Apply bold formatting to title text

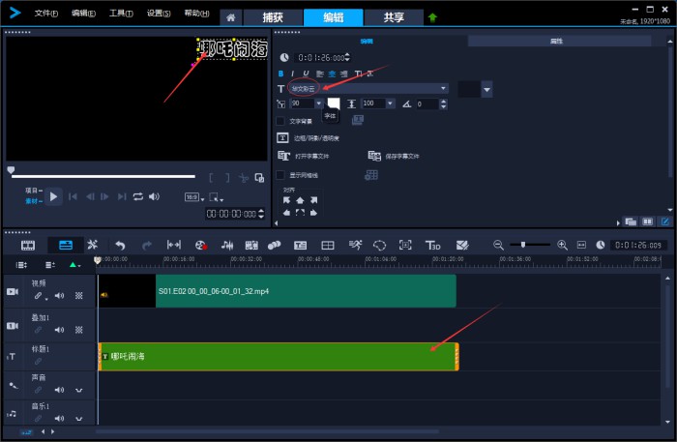coord(281,74)
